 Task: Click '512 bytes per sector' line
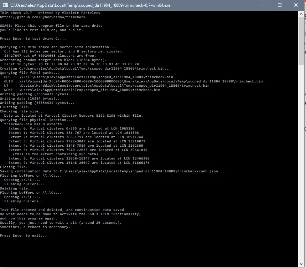pyautogui.click(x=64, y=51)
